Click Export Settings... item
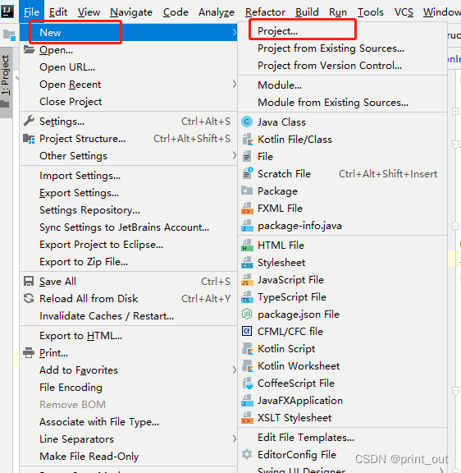The height and width of the screenshot is (473, 461). (x=128, y=192)
